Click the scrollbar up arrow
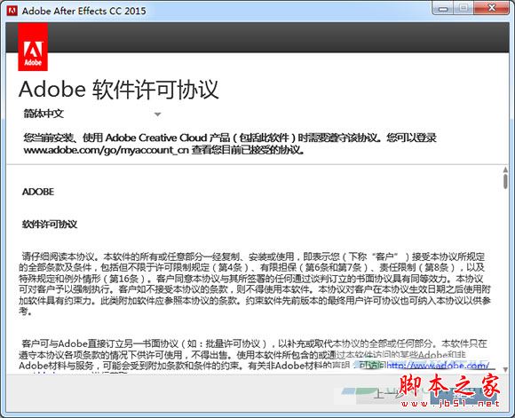The height and width of the screenshot is (418, 515). point(505,170)
